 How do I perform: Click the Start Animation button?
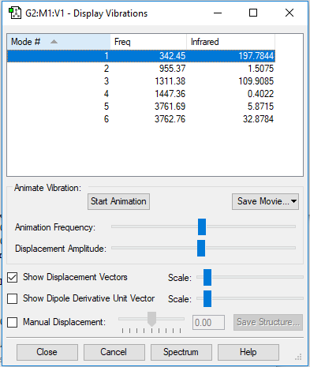(118, 201)
